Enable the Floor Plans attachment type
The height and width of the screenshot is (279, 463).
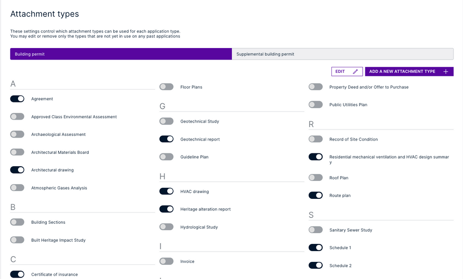pyautogui.click(x=166, y=87)
